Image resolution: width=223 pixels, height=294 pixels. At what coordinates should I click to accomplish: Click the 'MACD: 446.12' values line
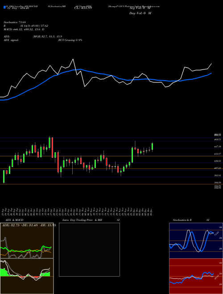[x=24, y=29]
